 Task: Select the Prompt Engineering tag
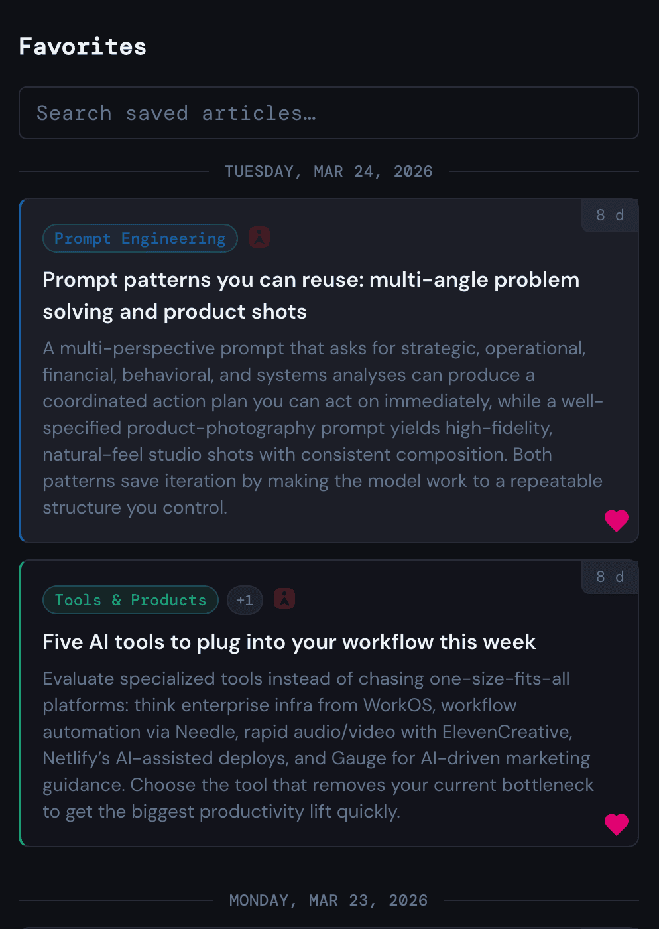pos(140,238)
